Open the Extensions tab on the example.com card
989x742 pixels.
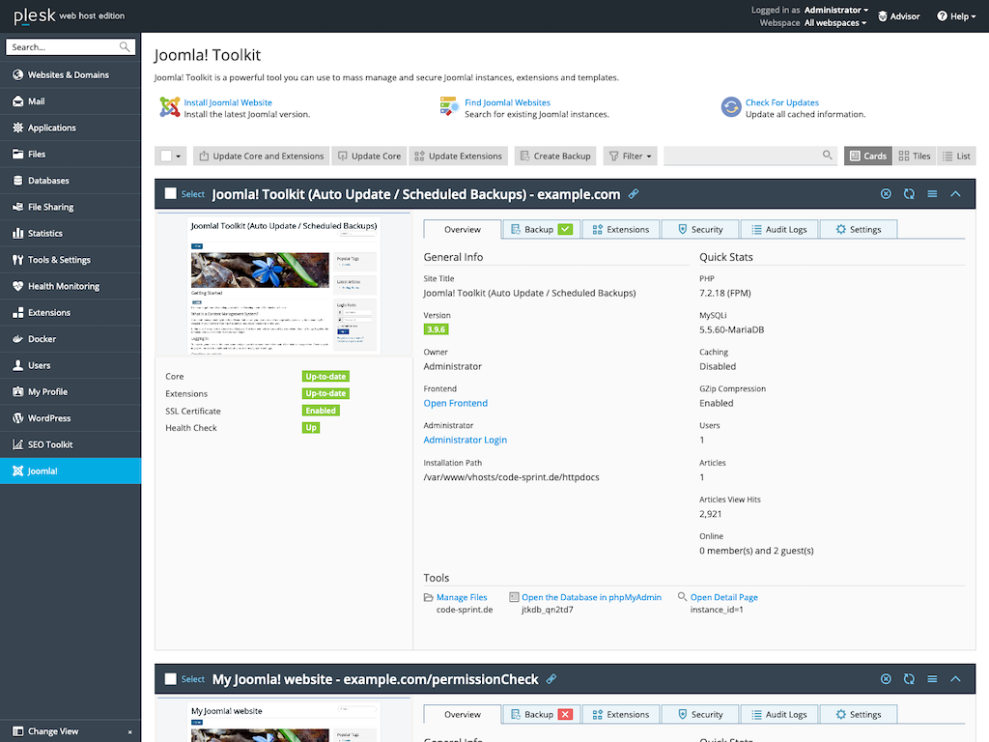tap(621, 229)
